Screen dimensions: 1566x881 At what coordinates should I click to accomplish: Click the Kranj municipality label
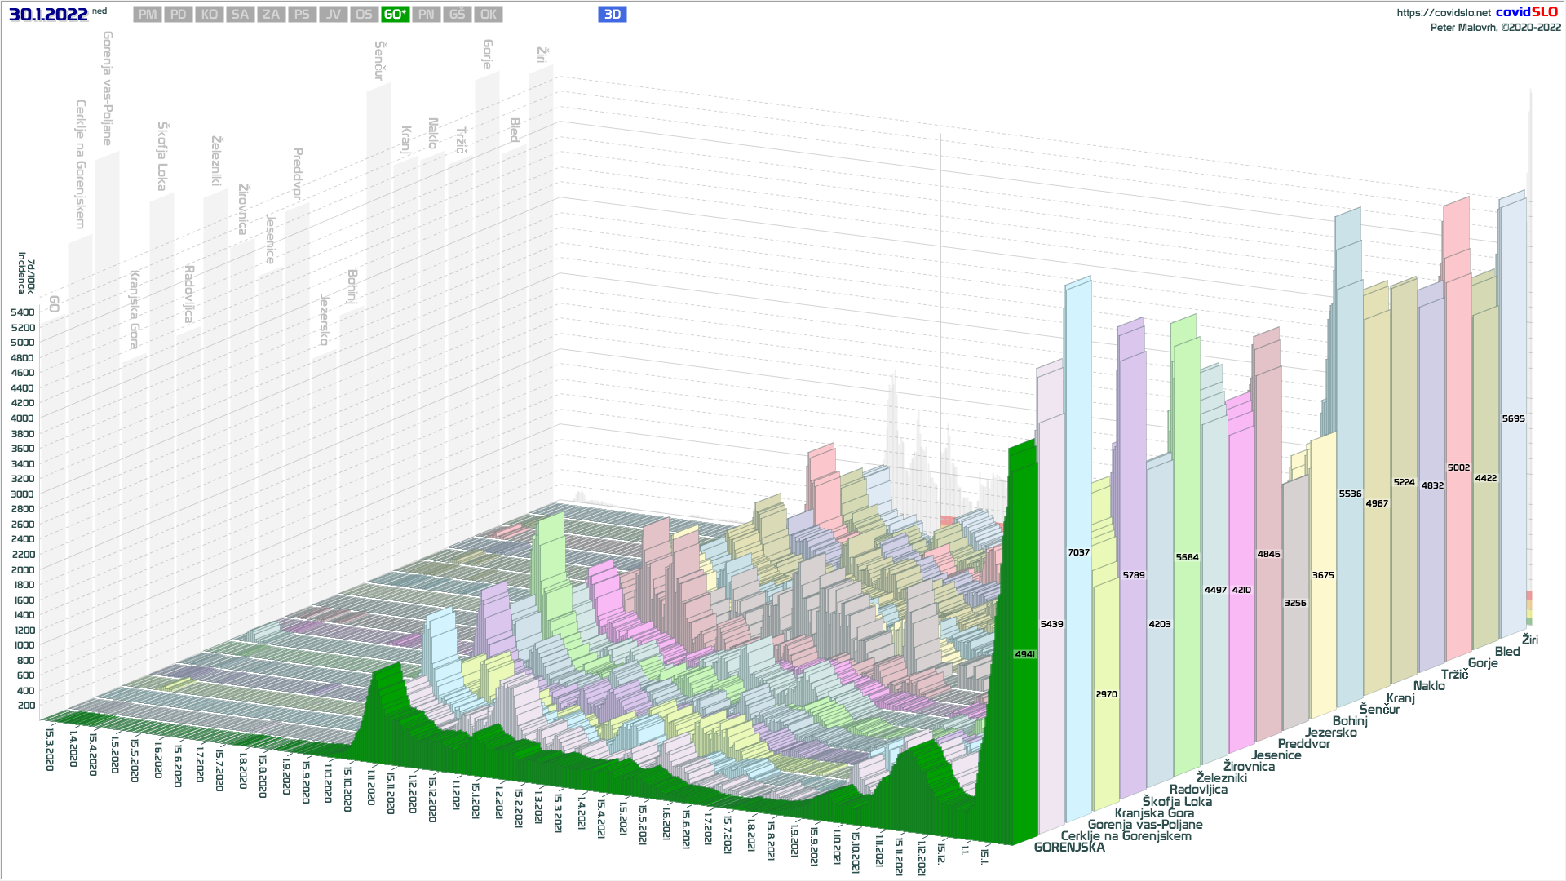pyautogui.click(x=1400, y=698)
